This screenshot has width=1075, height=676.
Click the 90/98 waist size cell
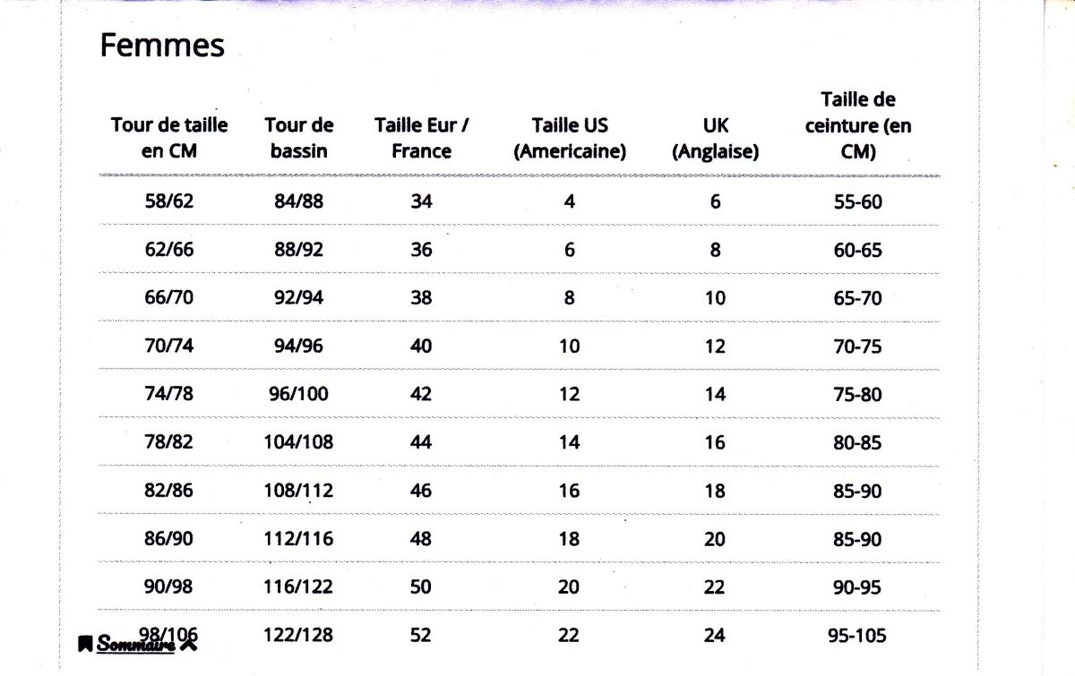tap(169, 586)
